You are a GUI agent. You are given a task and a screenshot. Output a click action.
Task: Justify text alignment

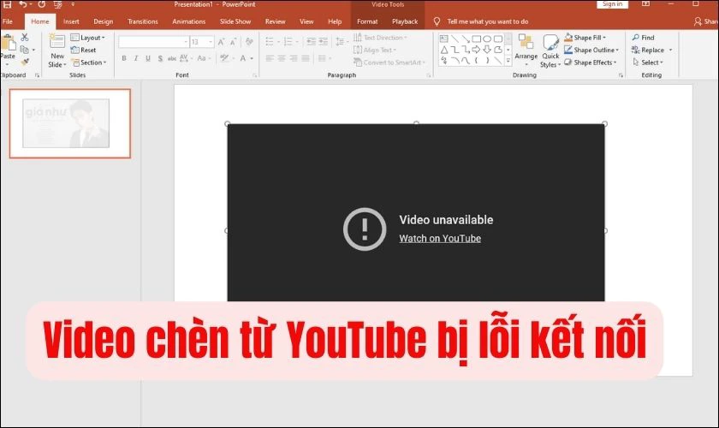pyautogui.click(x=306, y=58)
